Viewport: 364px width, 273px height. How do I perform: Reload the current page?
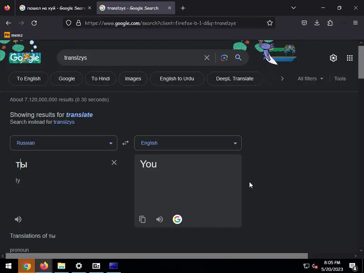tap(34, 23)
